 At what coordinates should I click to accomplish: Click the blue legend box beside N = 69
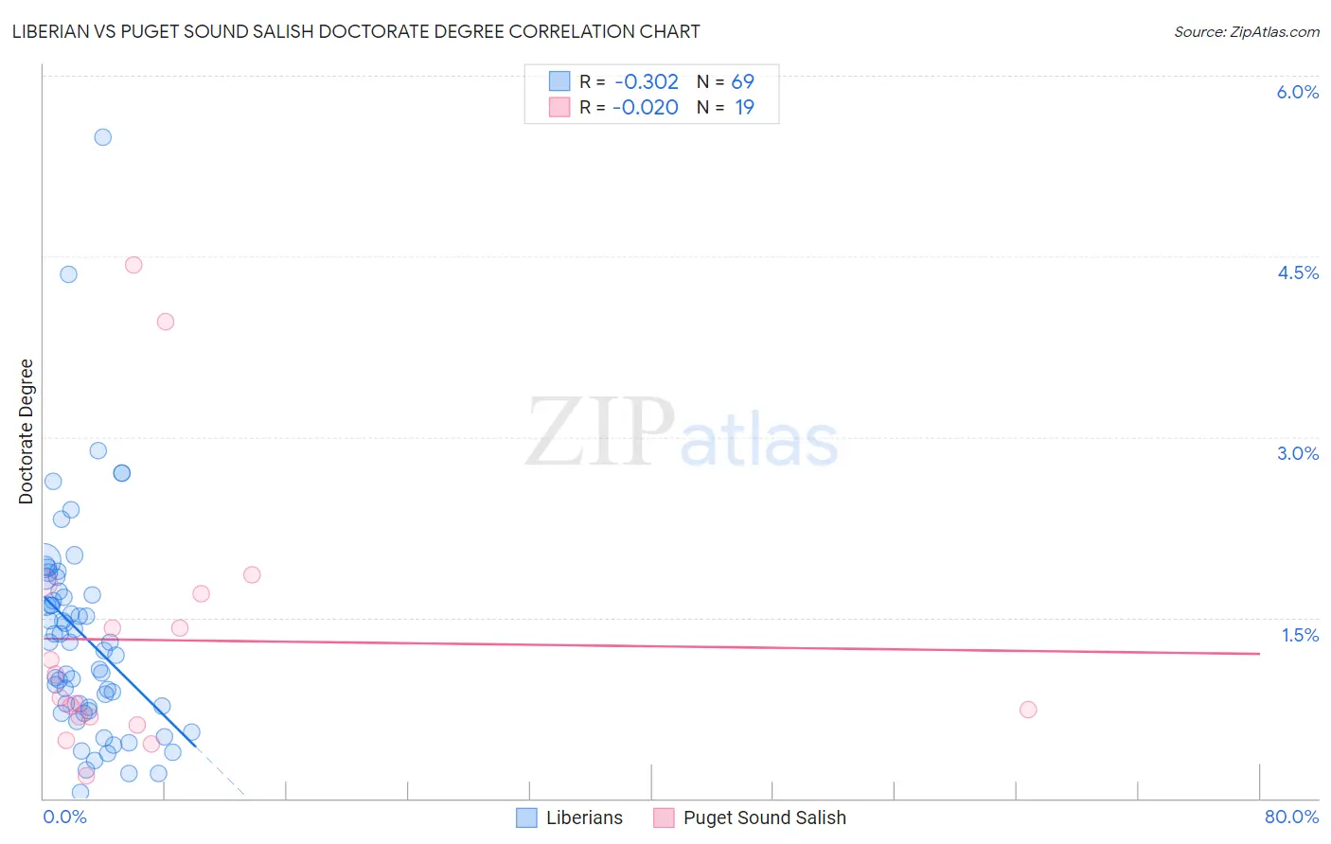tap(559, 81)
